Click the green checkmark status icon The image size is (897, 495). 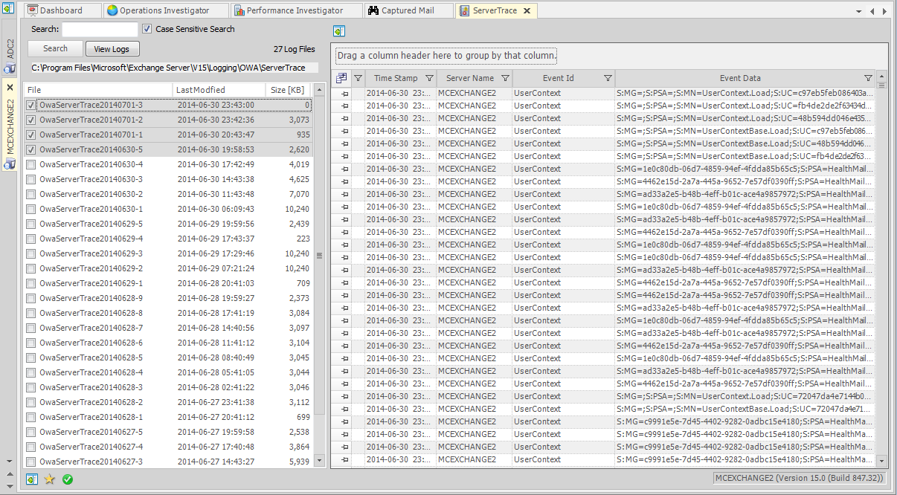pyautogui.click(x=68, y=479)
